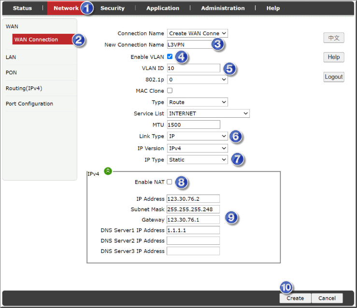357x308 pixels.
Task: Open the Service List dropdown
Action: pyautogui.click(x=208, y=113)
